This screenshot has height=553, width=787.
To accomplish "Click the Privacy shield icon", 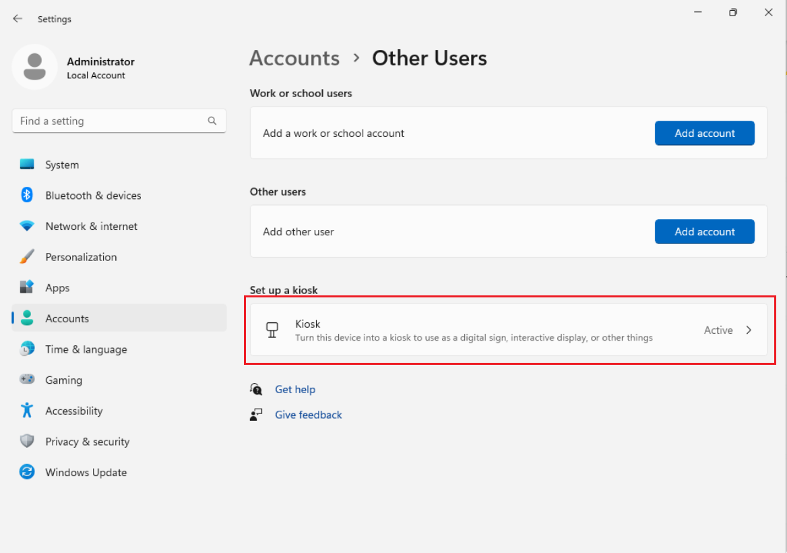I will point(27,441).
